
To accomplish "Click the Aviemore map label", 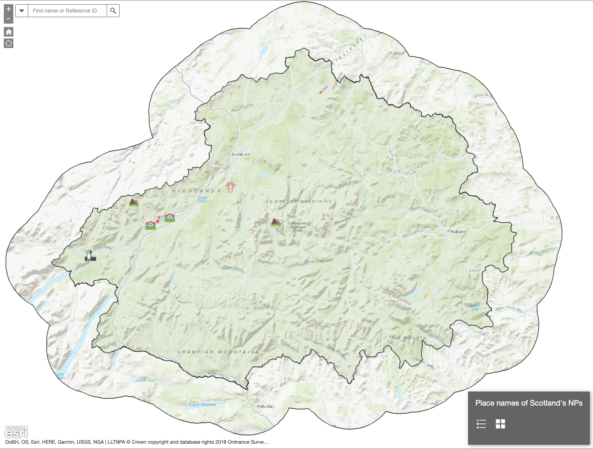I will tap(241, 154).
